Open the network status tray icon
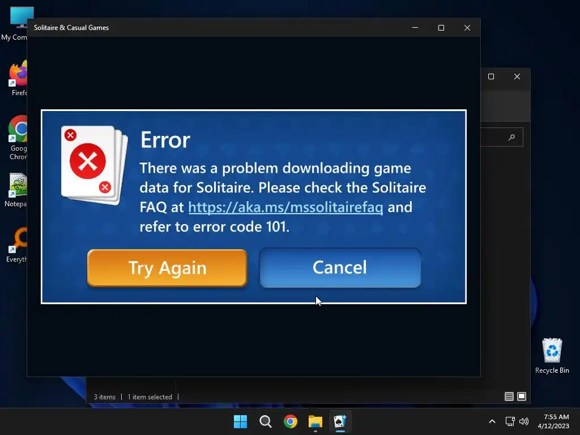 510,421
